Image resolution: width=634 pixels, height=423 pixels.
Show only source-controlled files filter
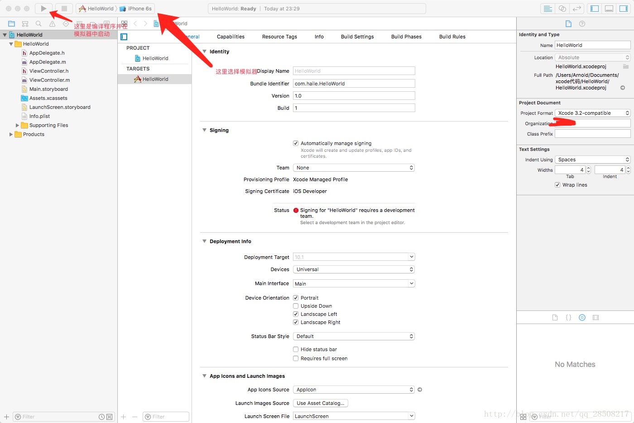(x=109, y=417)
